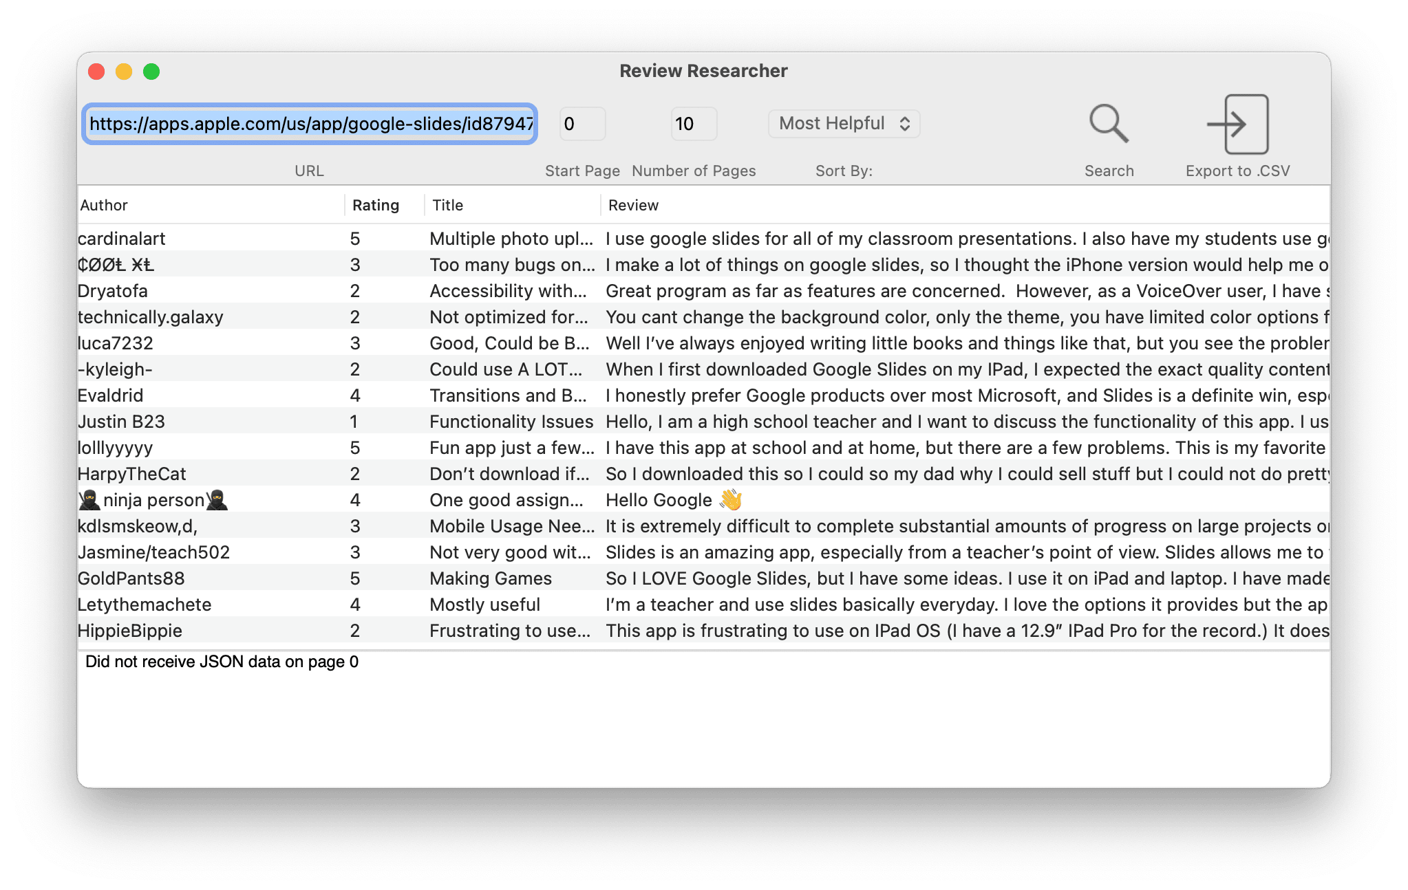Click the Export to .CSV icon
This screenshot has height=890, width=1408.
pos(1237,124)
